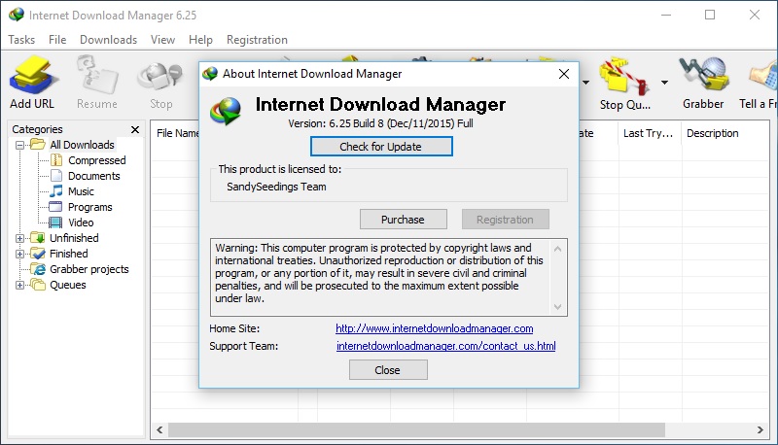The height and width of the screenshot is (445, 778).
Task: Click the download list horizontal scrollbar thumb
Action: [416, 429]
